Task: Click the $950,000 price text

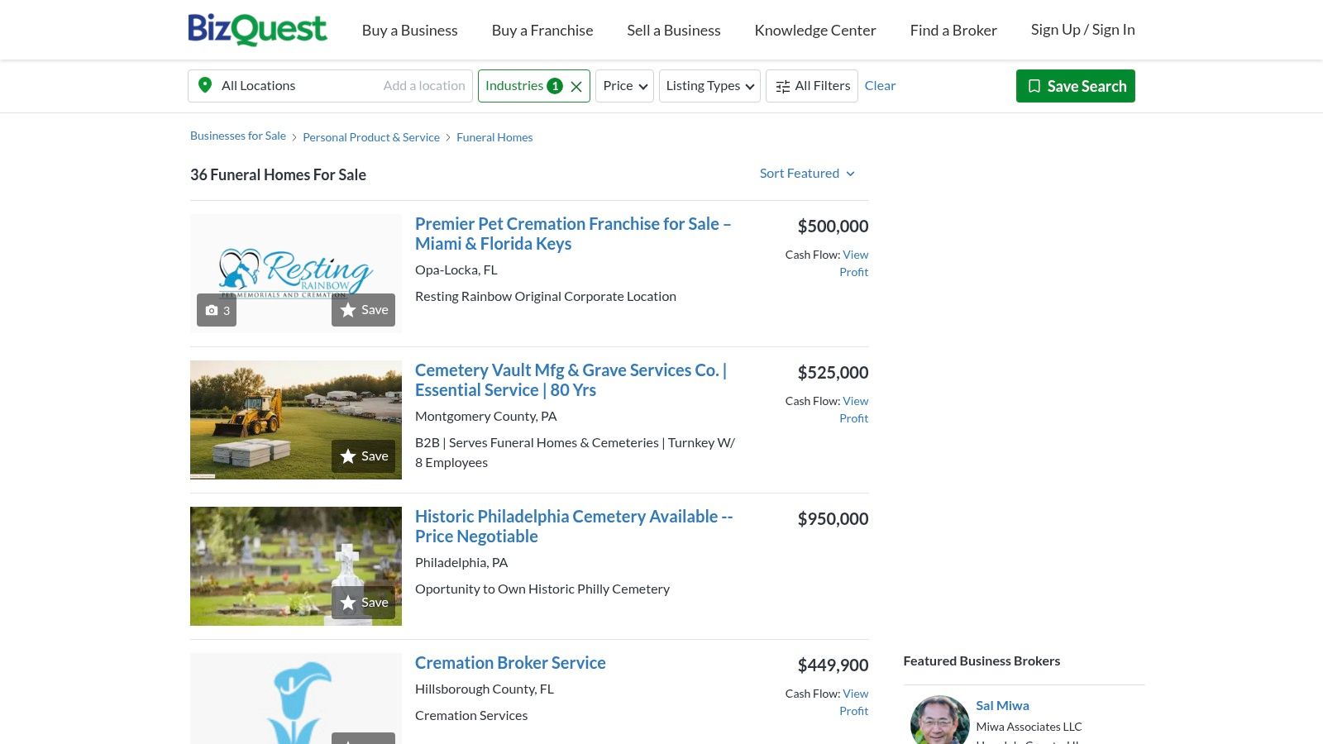Action: 833,518
